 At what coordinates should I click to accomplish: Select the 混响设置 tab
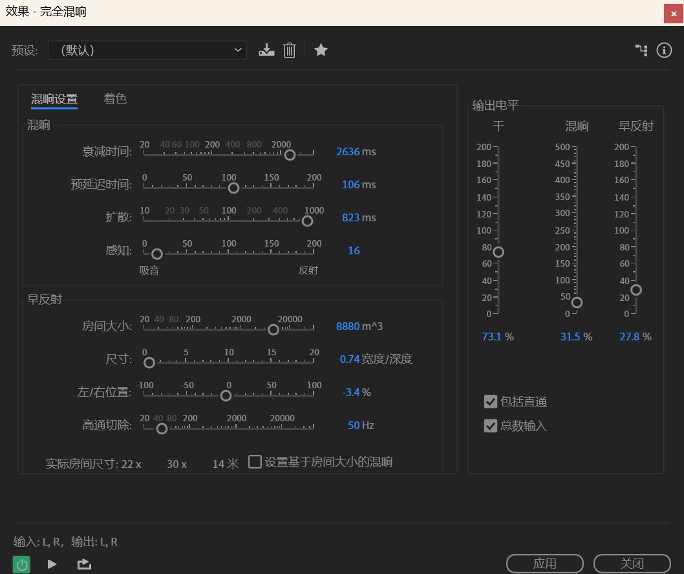click(x=54, y=99)
